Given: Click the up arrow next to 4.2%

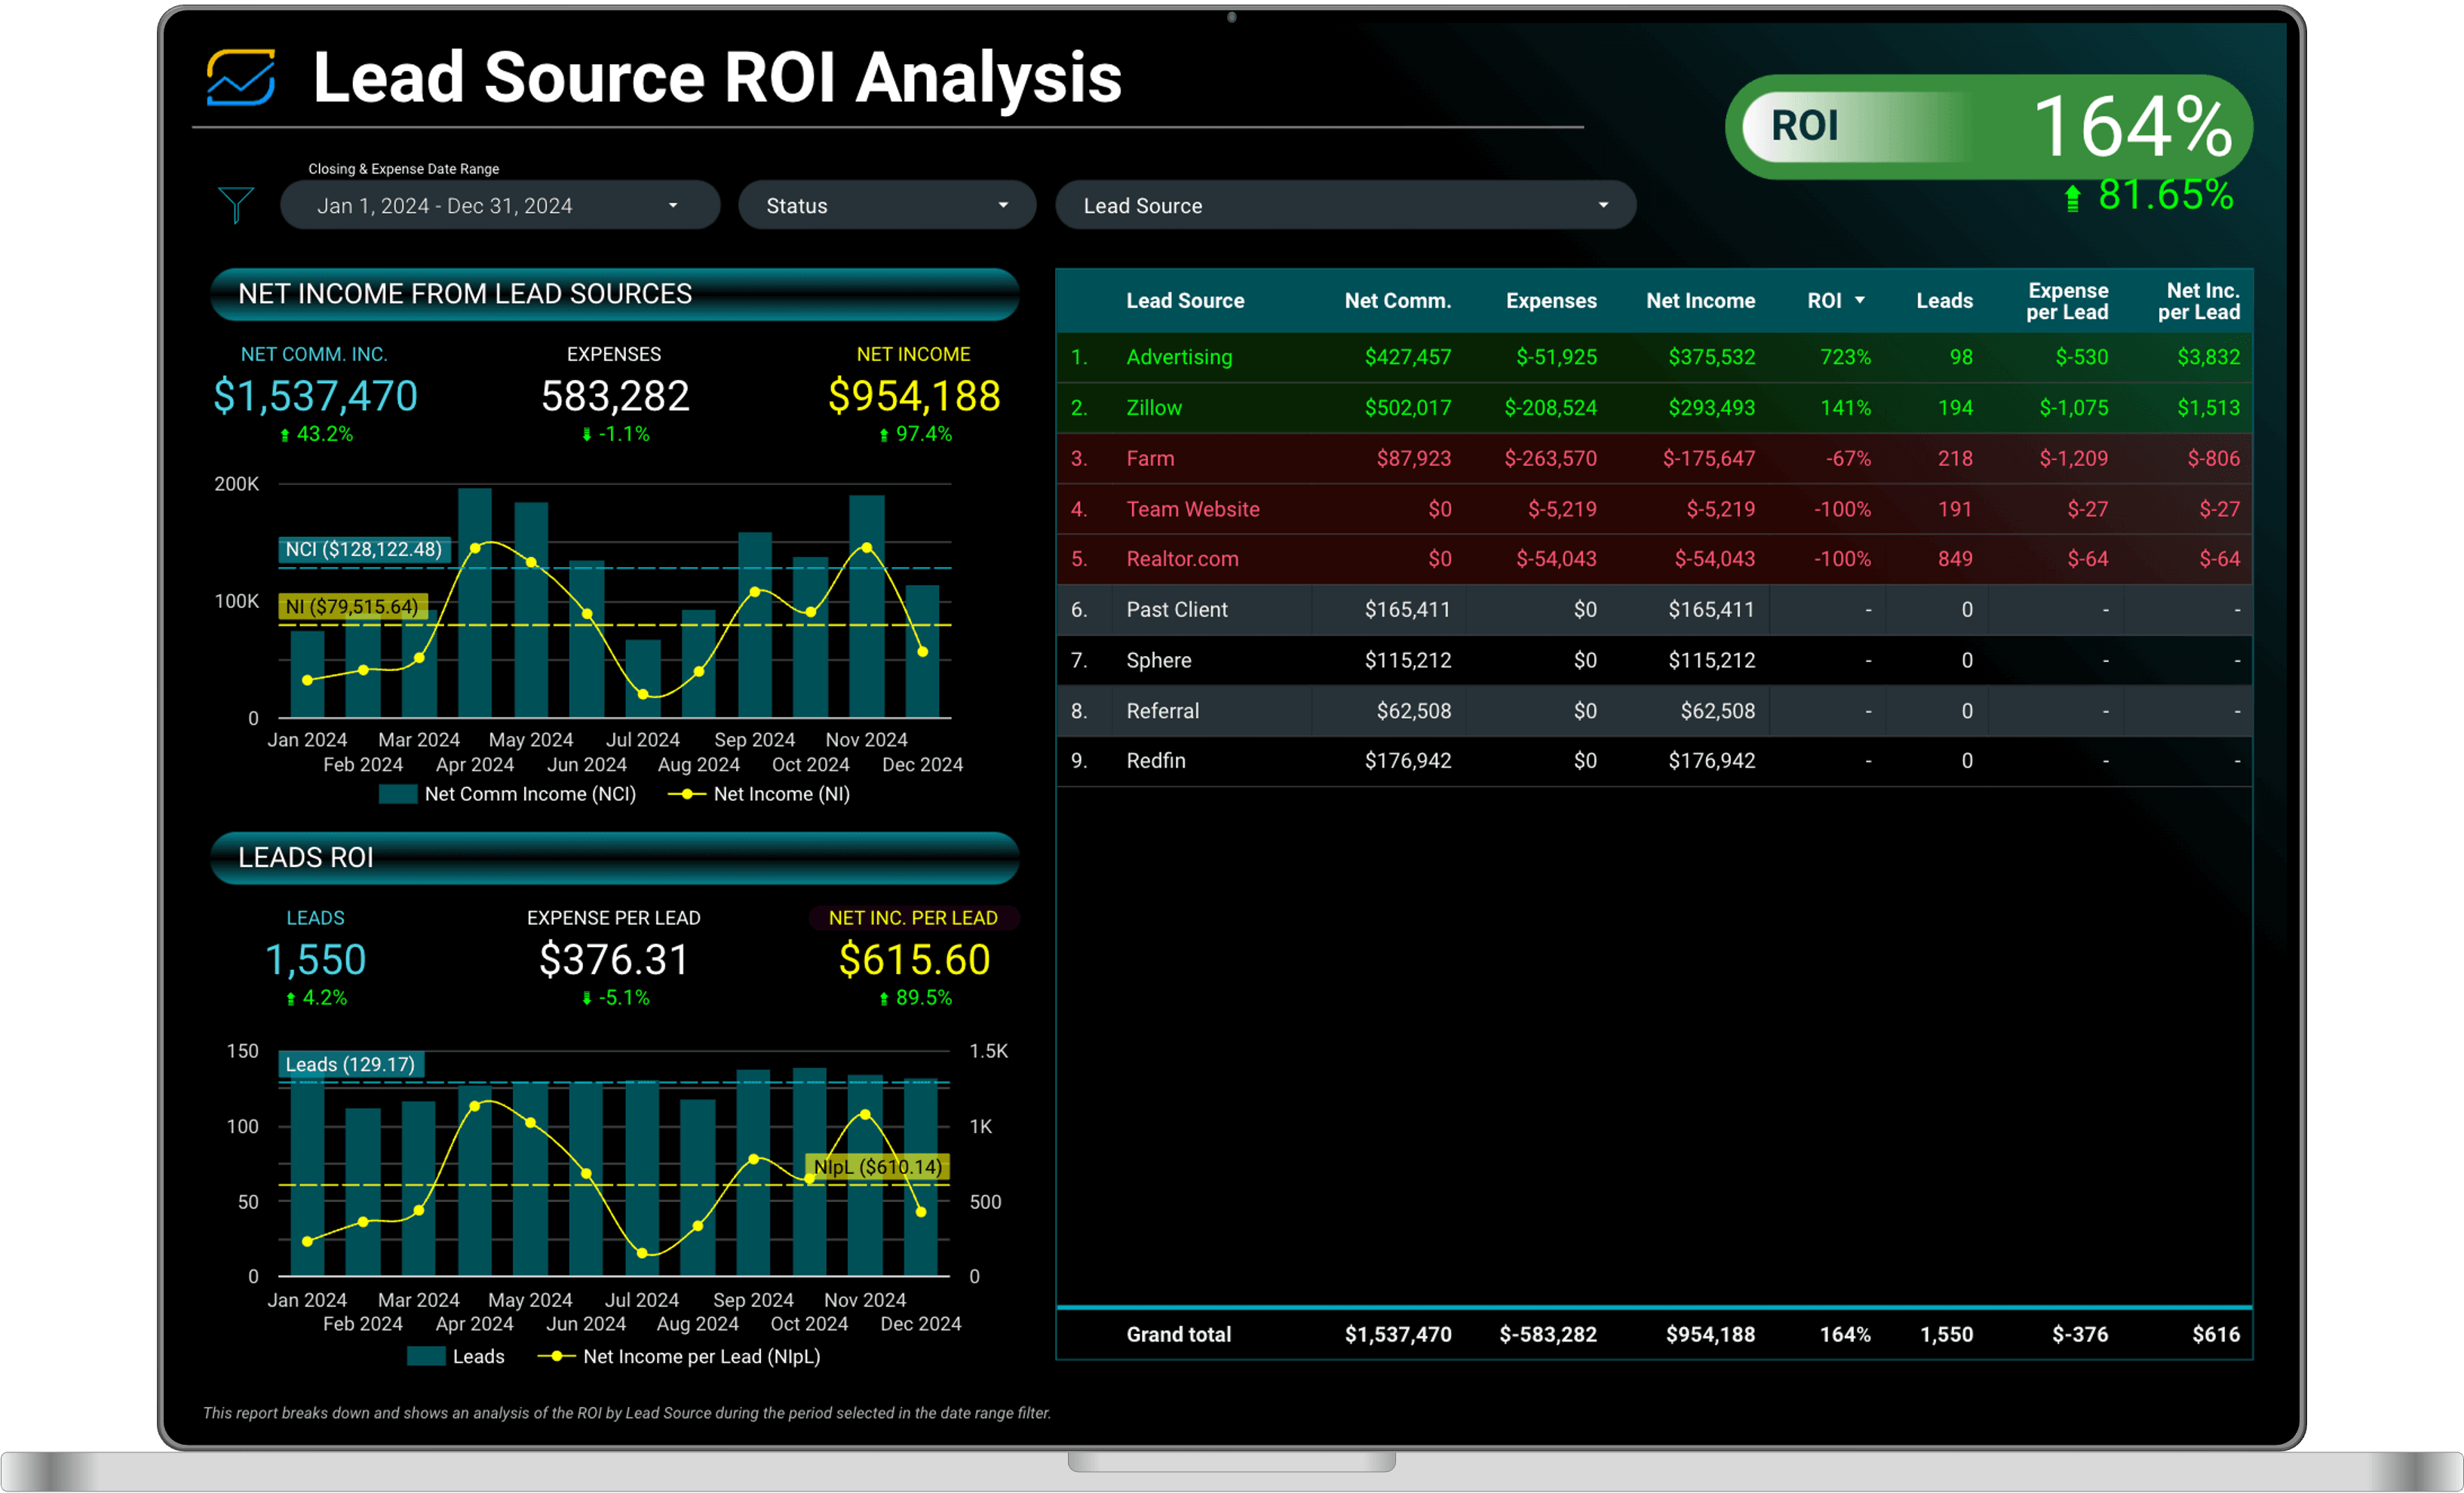Looking at the screenshot, I should [x=291, y=999].
